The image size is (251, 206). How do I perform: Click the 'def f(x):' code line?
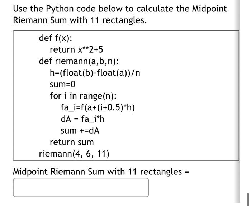[55, 38]
